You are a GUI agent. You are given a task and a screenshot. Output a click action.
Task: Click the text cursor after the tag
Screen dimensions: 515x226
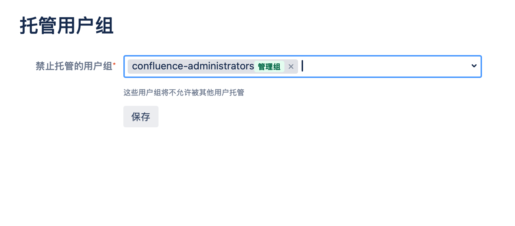[302, 66]
